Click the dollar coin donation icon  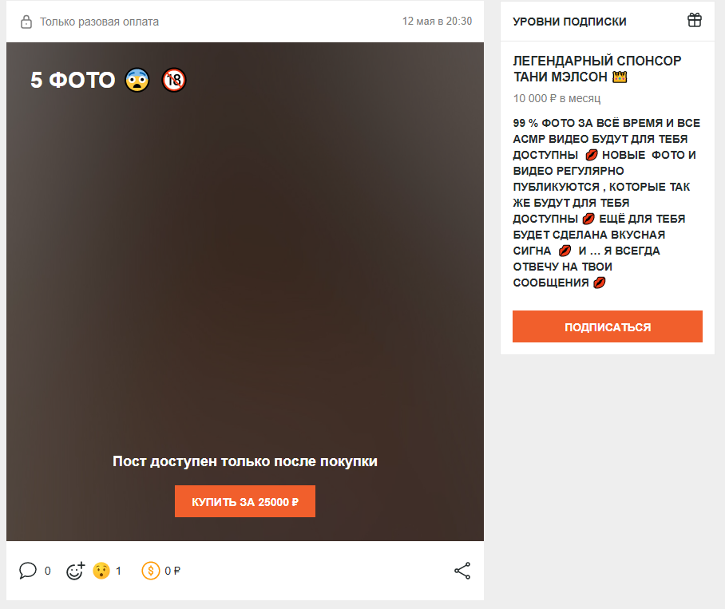click(x=151, y=571)
